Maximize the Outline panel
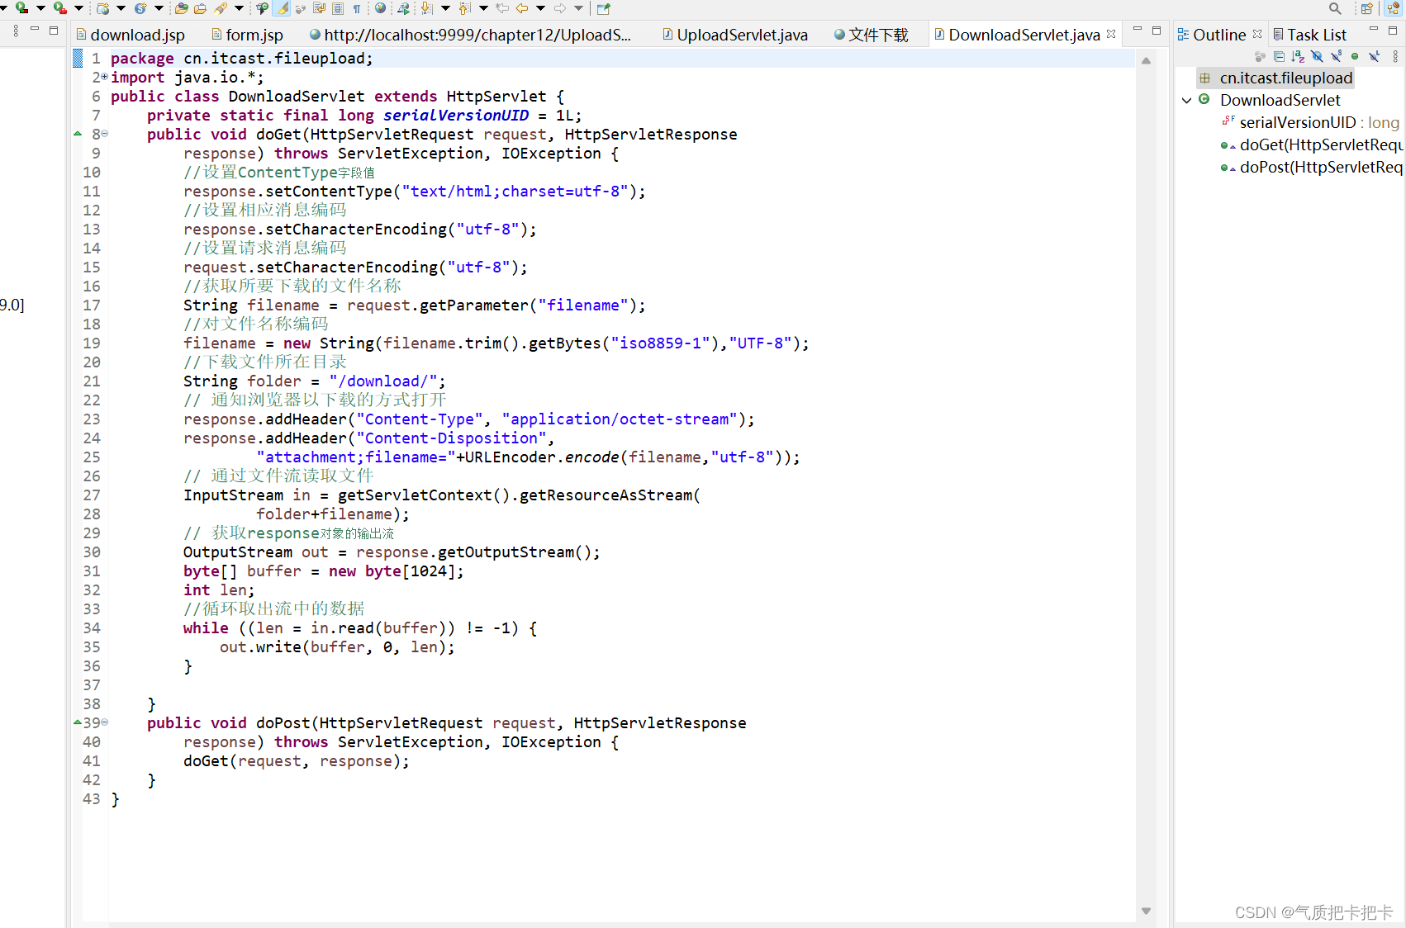 (1393, 31)
